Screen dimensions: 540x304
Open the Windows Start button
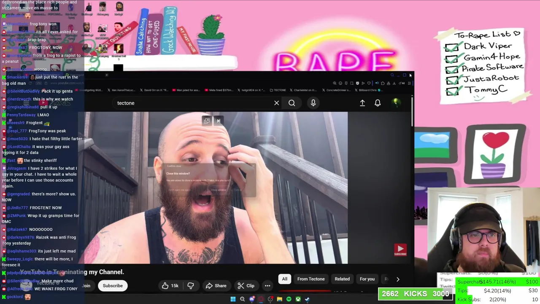[233, 299]
